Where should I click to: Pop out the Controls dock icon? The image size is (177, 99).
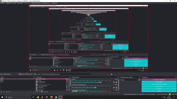pyautogui.click(x=176, y=77)
